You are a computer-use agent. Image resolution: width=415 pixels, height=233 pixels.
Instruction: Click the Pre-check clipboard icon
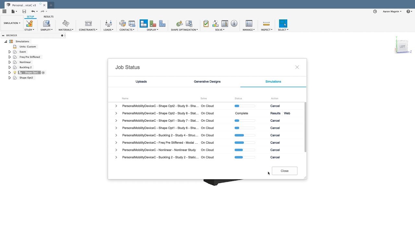tap(206, 24)
